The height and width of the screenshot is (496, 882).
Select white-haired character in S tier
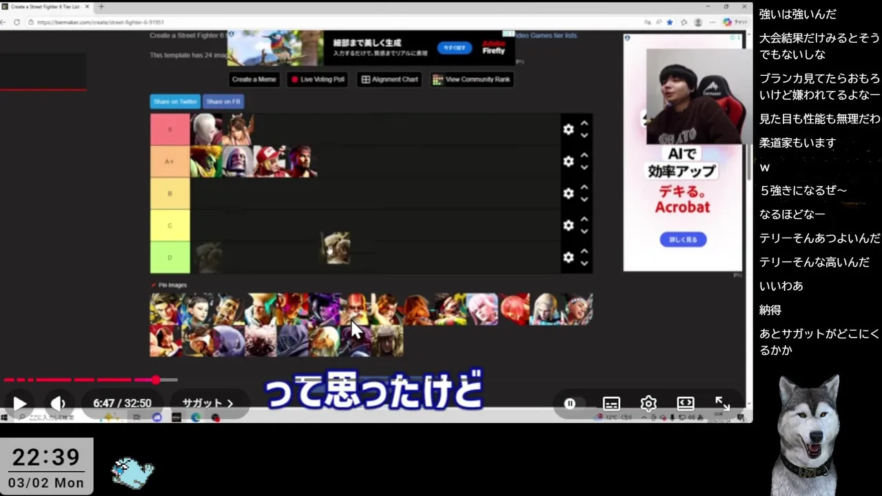tap(206, 130)
